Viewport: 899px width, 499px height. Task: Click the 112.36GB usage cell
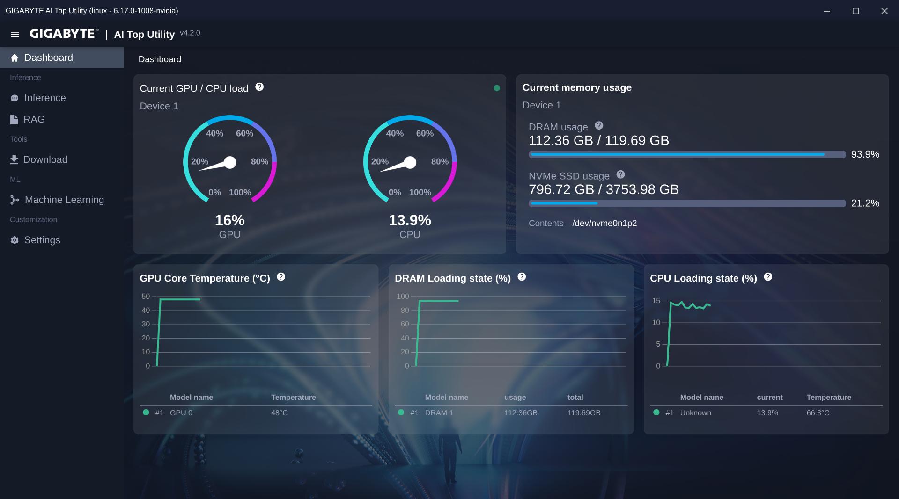click(521, 413)
